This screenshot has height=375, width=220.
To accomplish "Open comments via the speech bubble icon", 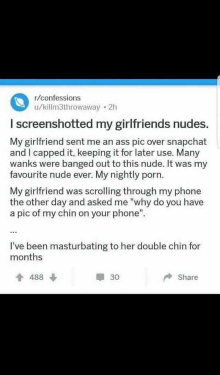I will (x=100, y=277).
